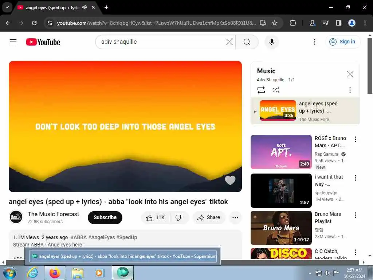Image resolution: width=373 pixels, height=280 pixels.
Task: Open The Music Forecast channel name
Action: [53, 214]
